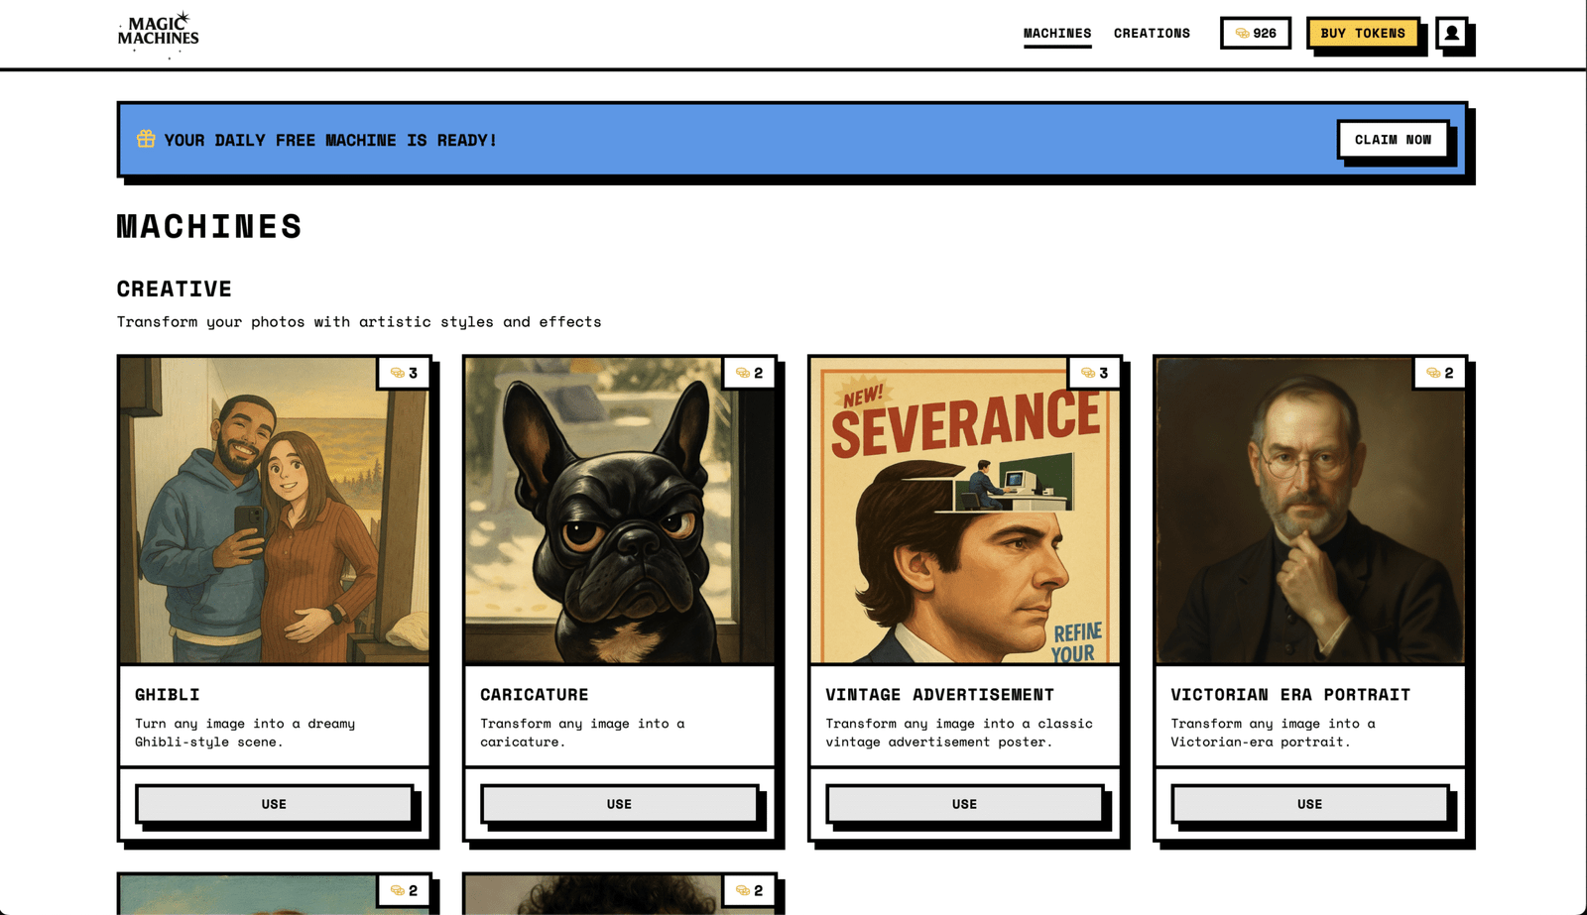Use the Ghibli machine
The image size is (1587, 915).
coord(274,804)
